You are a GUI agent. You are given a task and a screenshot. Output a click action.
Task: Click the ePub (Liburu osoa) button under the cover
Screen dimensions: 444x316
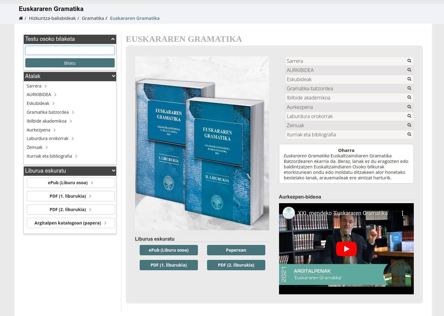[169, 250]
